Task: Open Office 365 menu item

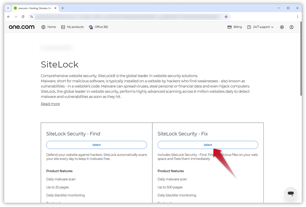Action: [98, 27]
